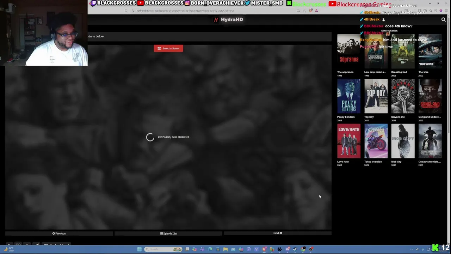The height and width of the screenshot is (254, 451).
Task: Open The Sopranos poster thumbnail
Action: [348, 52]
